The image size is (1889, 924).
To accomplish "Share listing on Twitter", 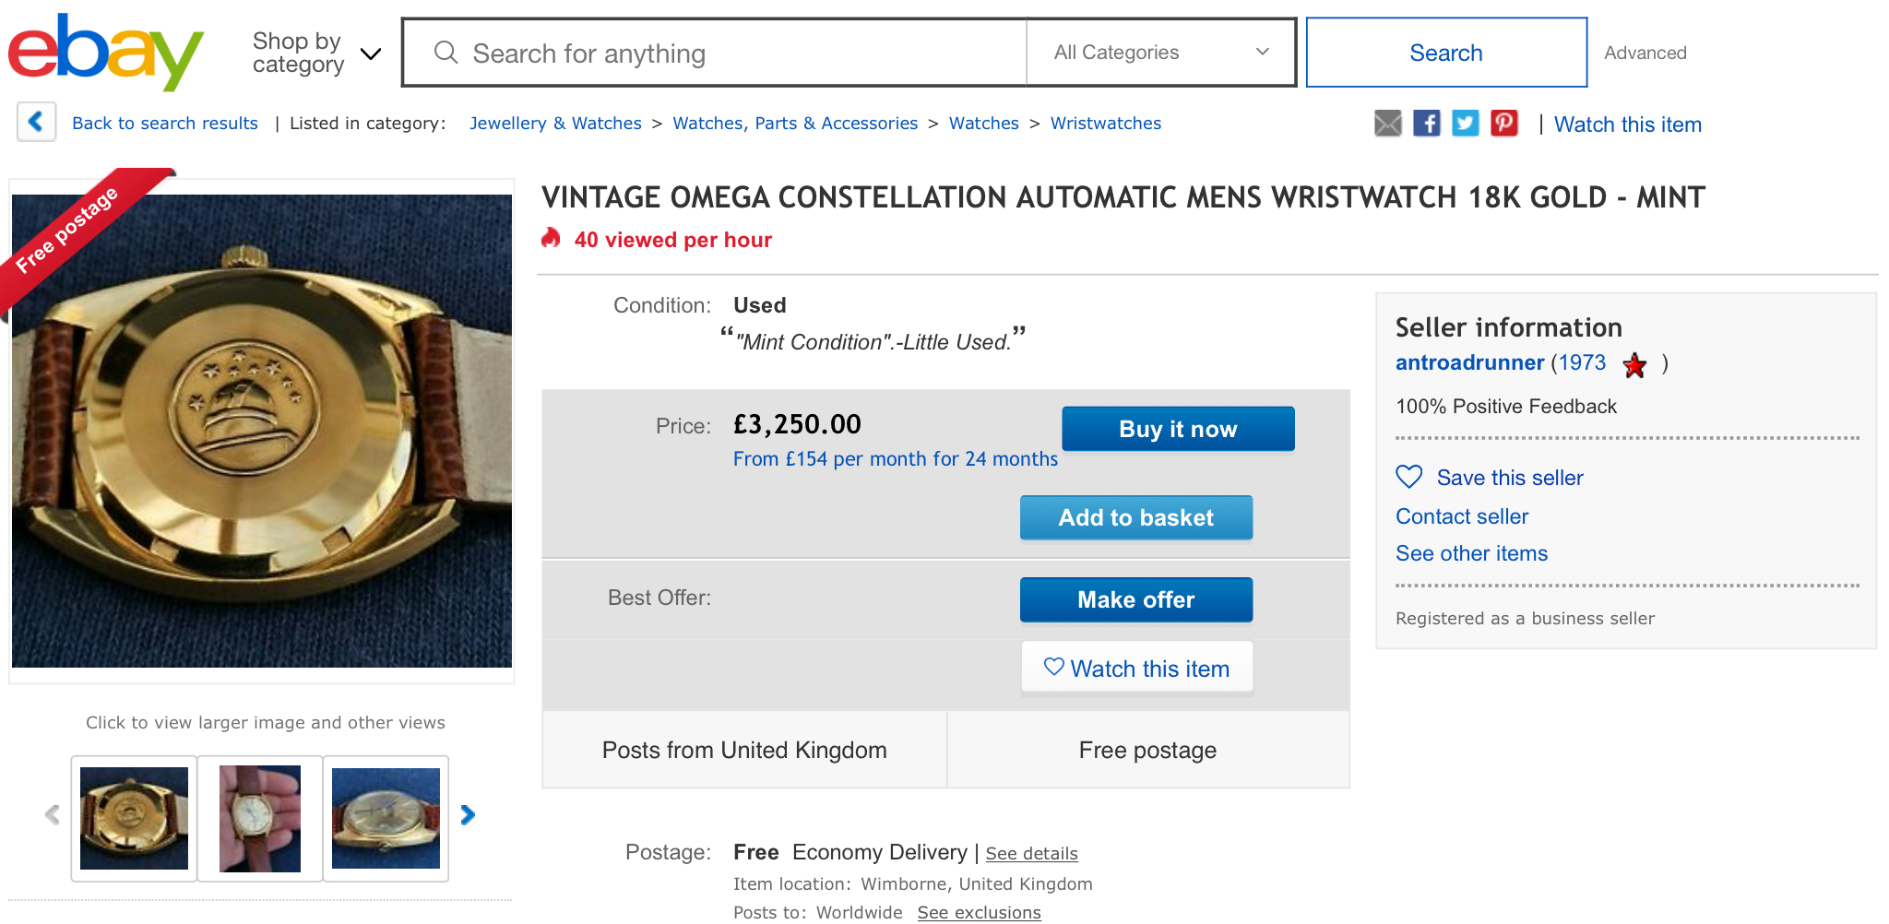I will (x=1466, y=124).
